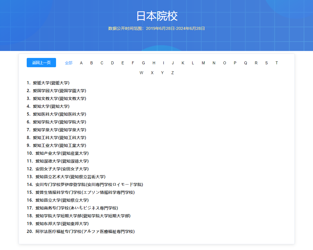This screenshot has height=250, width=313.
Task: Open 爱知学泉大学 entry
Action: click(x=60, y=130)
